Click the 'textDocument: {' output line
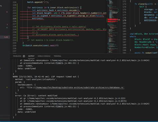The width and height of the screenshot is (158, 122). (x=27, y=85)
